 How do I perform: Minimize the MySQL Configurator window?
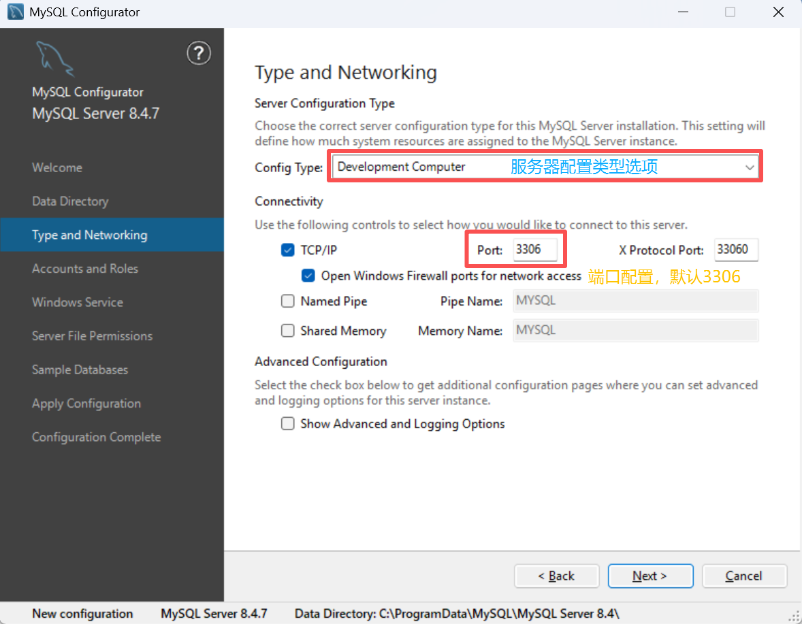pos(683,12)
